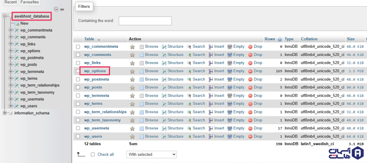Viewport: 367px width, 163px height.
Task: Click the Rows column help icon
Action: (x=280, y=39)
